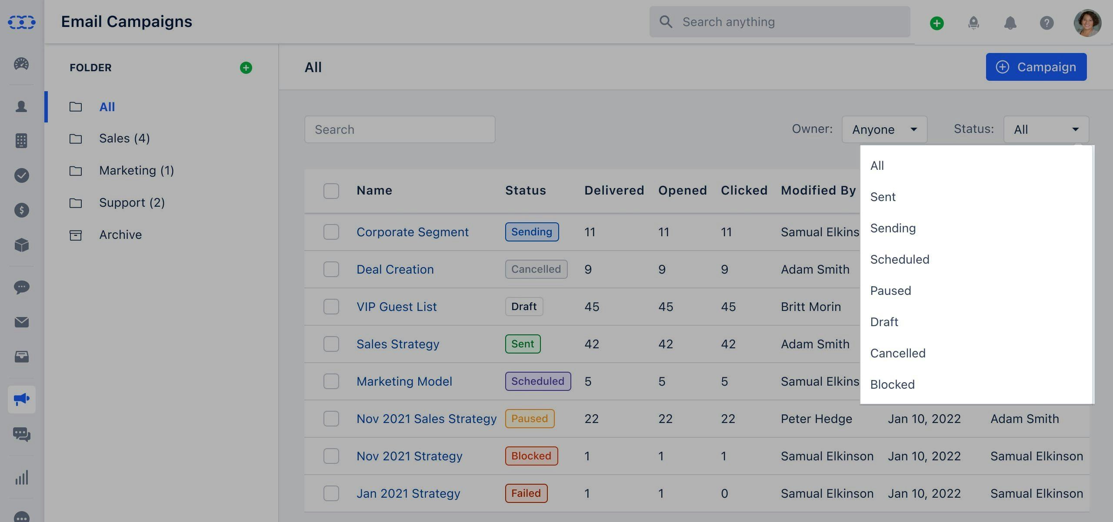Select Scheduled in the Status dropdown list
Viewport: 1113px width, 522px height.
tap(900, 259)
